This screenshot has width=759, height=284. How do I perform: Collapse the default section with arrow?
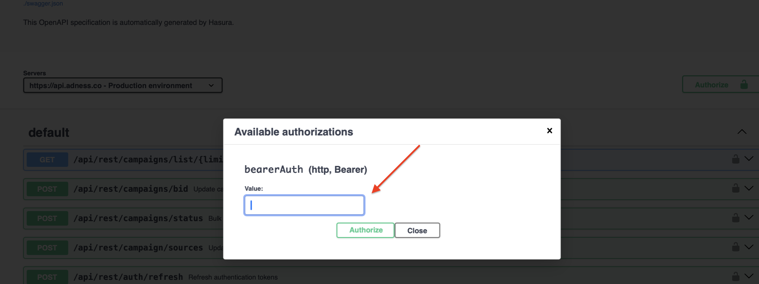[742, 132]
